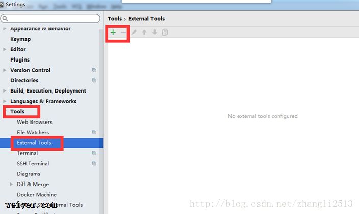
Task: Click the Copy tool toolbar icon
Action: point(165,32)
